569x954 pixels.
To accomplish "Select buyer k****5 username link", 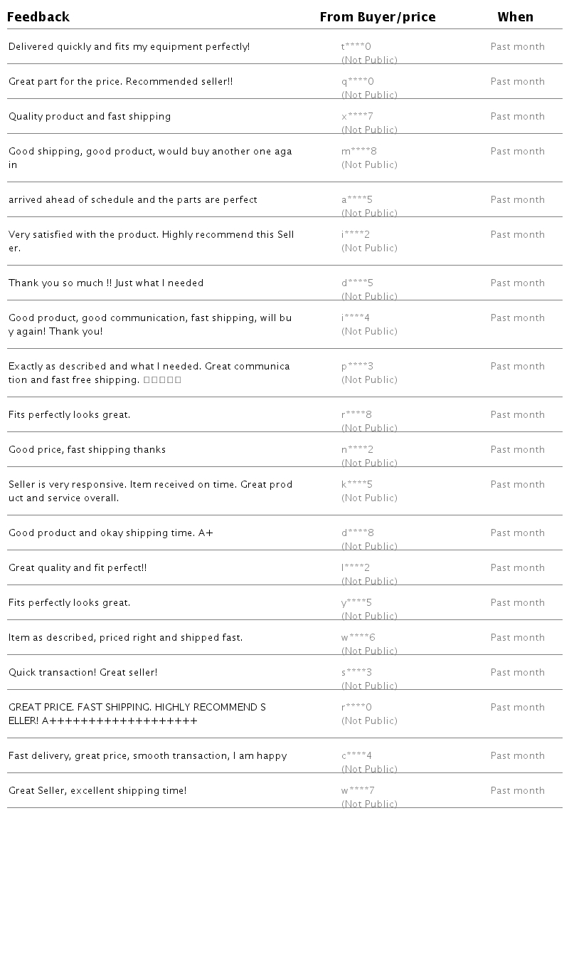I will pyautogui.click(x=357, y=485).
